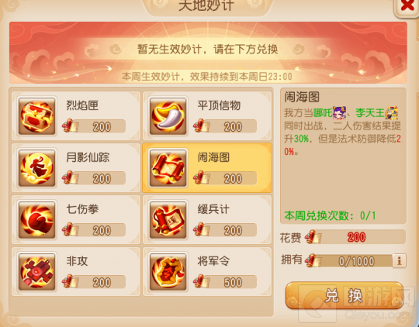Select the 七伤拳 fist icon
The height and width of the screenshot is (327, 419).
click(x=37, y=220)
